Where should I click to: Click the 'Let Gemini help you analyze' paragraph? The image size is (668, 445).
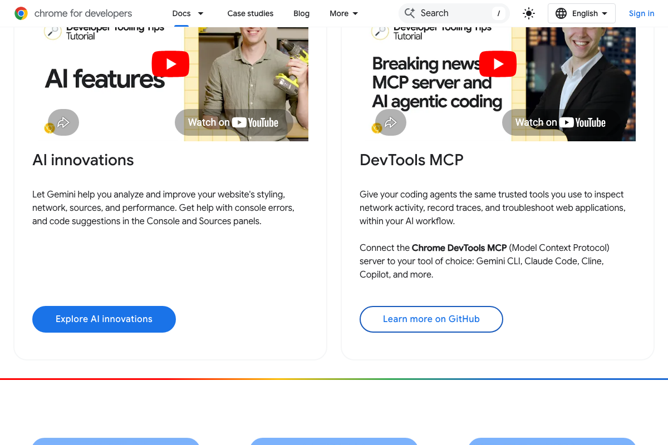coord(163,208)
